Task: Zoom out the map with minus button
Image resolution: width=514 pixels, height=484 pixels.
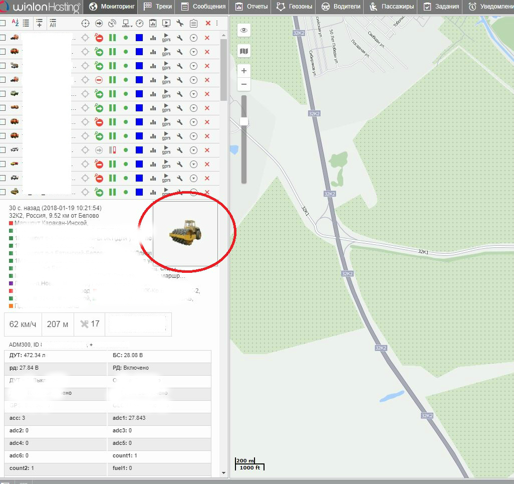Action: coord(244,84)
